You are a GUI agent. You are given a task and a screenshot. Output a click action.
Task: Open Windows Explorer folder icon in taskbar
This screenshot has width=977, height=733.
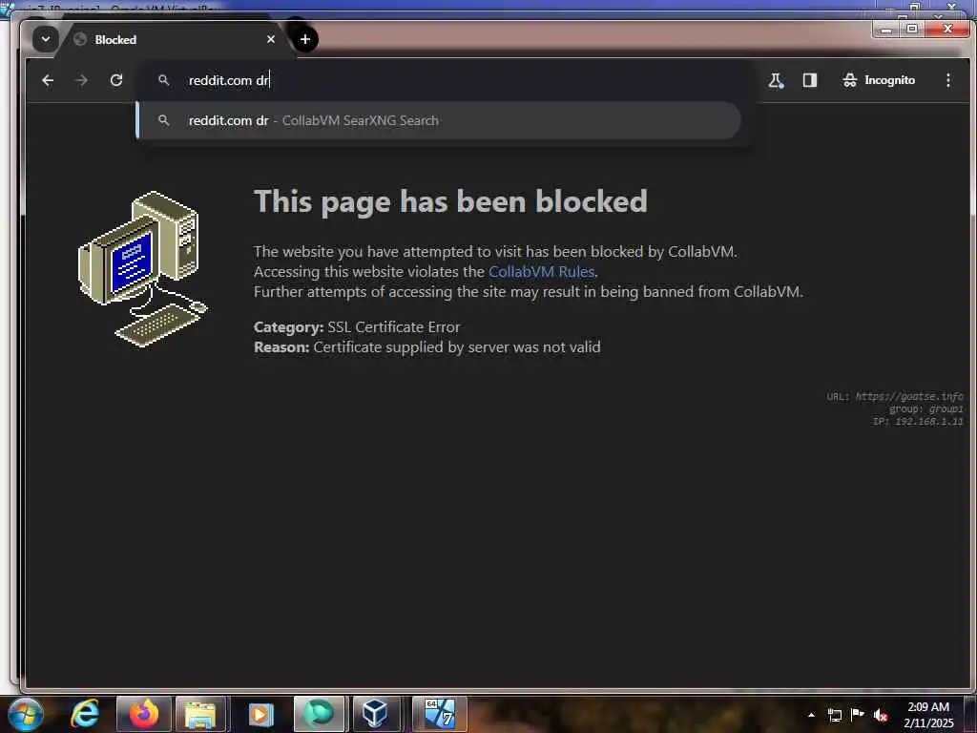[200, 714]
